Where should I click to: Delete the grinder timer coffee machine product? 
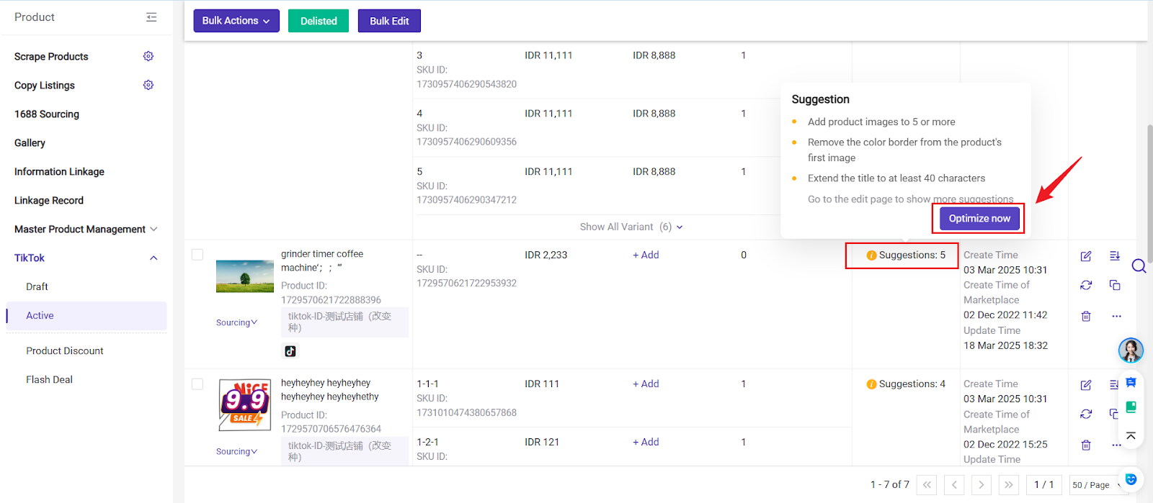click(1086, 316)
